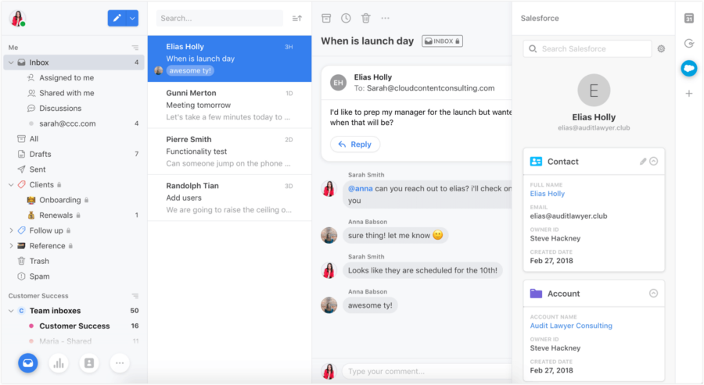The height and width of the screenshot is (385, 704).
Task: Focus the Type your comment field
Action: (x=426, y=371)
